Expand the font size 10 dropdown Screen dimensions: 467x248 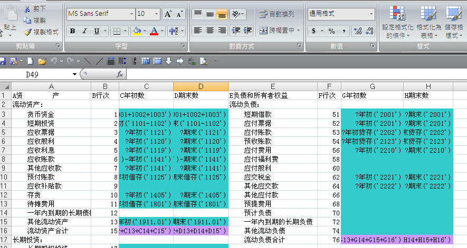coord(156,14)
